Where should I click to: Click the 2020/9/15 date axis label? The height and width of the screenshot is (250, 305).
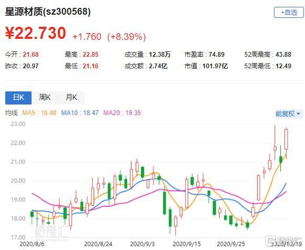[187, 244]
